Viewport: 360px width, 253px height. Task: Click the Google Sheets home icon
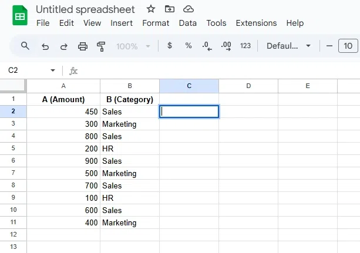[19, 16]
